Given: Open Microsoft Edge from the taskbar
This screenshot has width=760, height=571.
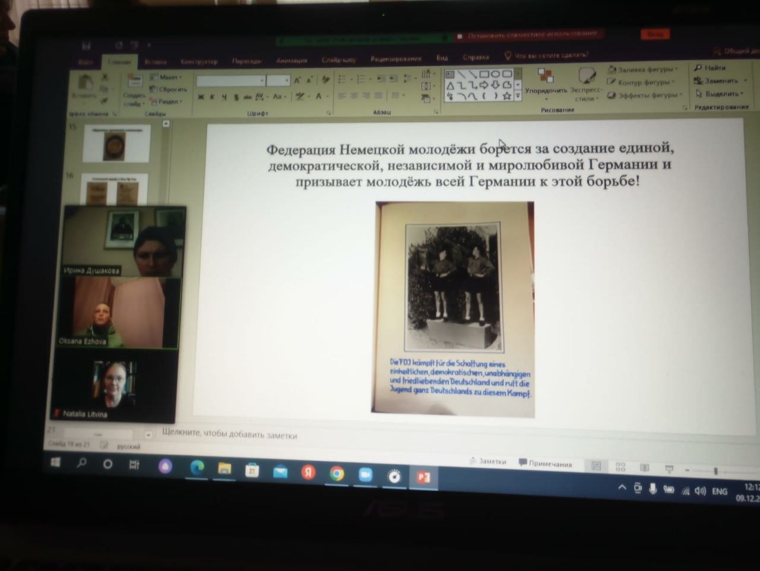Looking at the screenshot, I should click(x=197, y=468).
